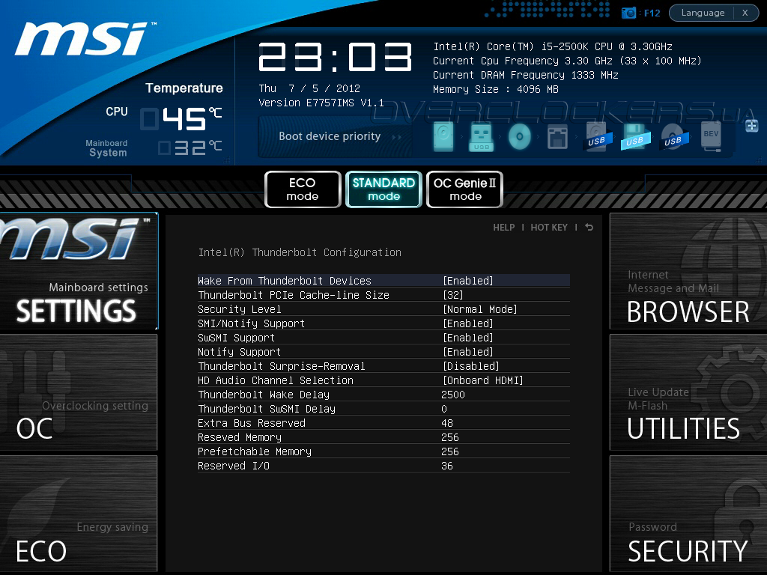Select STANDARD mode
Screen dimensions: 767x575
[x=383, y=189]
